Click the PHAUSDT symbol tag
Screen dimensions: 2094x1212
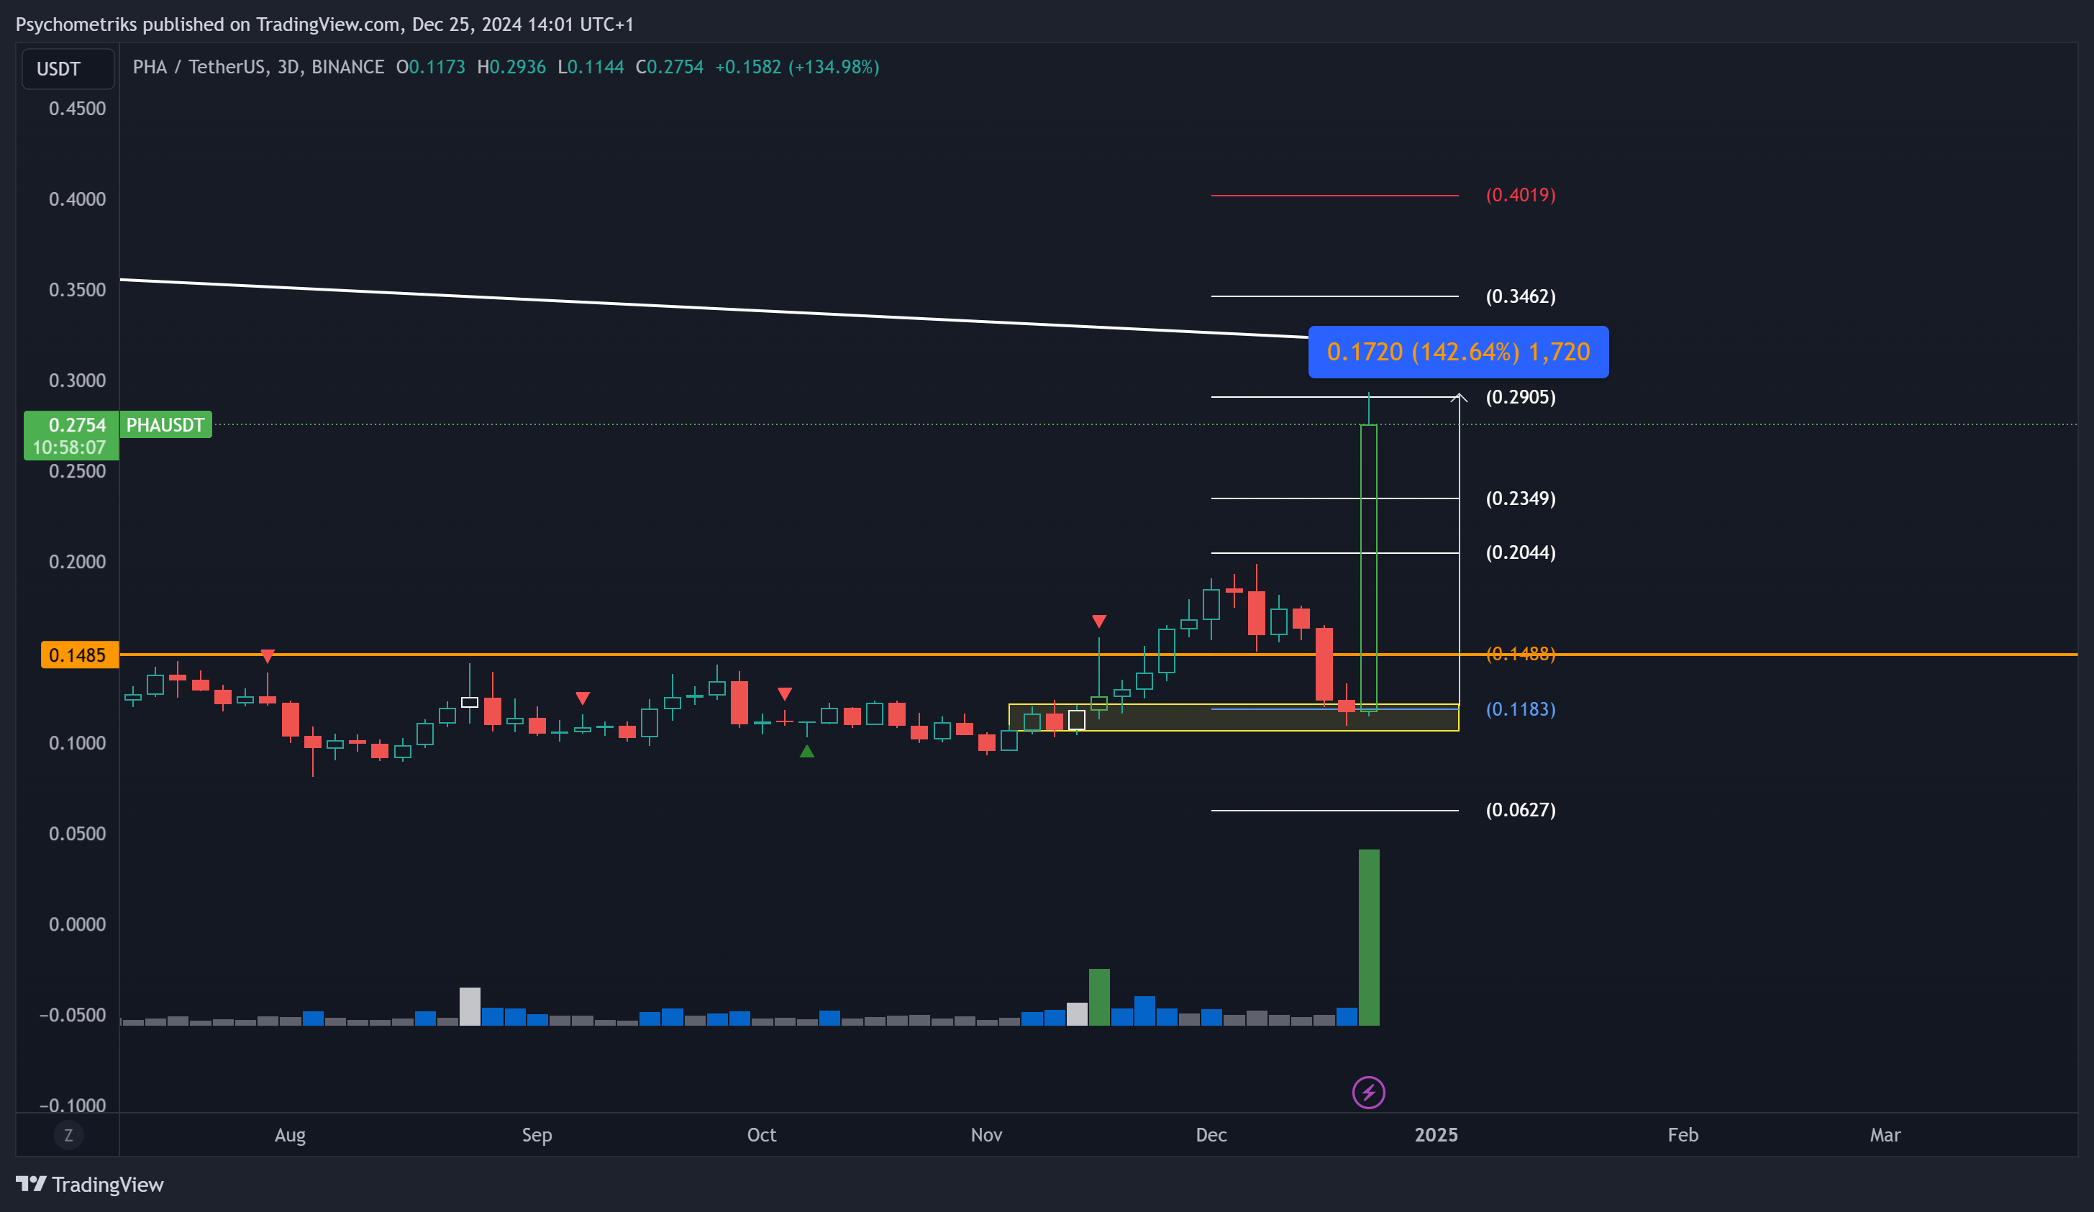coord(165,424)
